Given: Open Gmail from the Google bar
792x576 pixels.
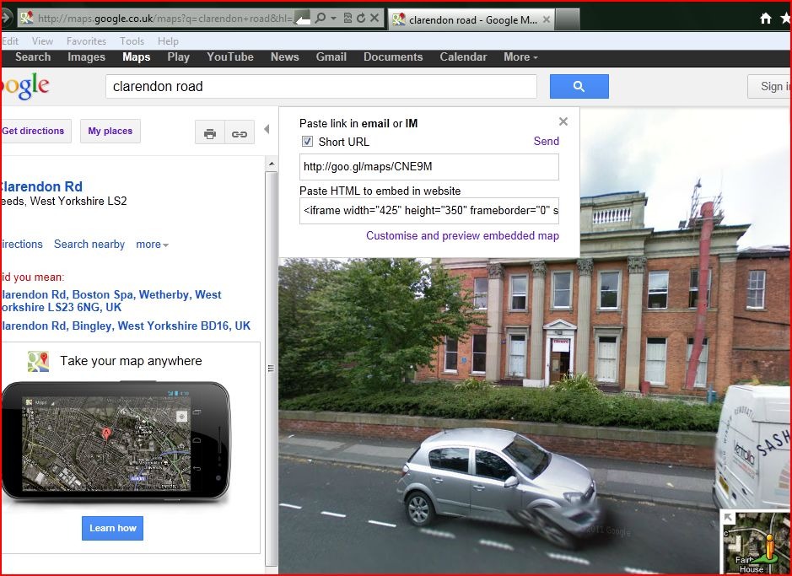Looking at the screenshot, I should click(331, 57).
